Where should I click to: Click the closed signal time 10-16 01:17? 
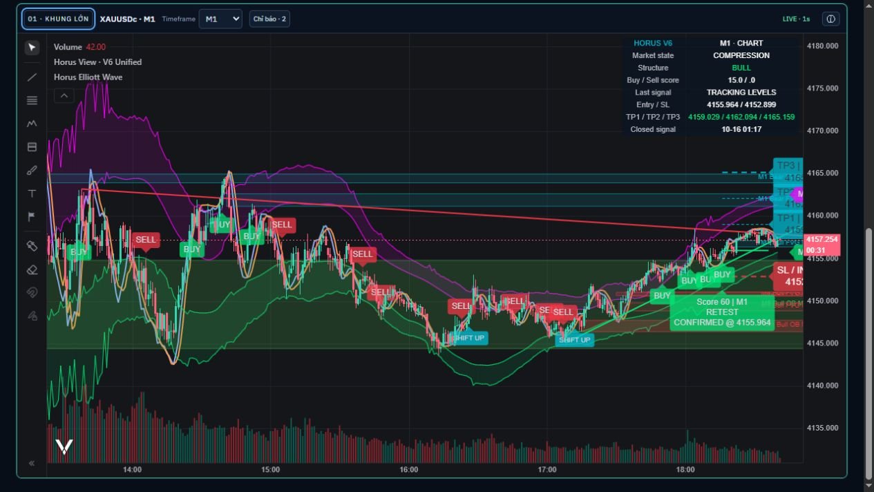[x=741, y=129]
